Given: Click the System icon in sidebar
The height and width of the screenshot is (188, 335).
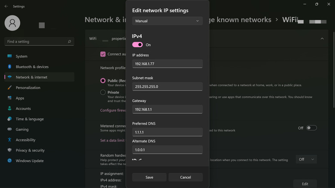Looking at the screenshot, I should (9, 56).
